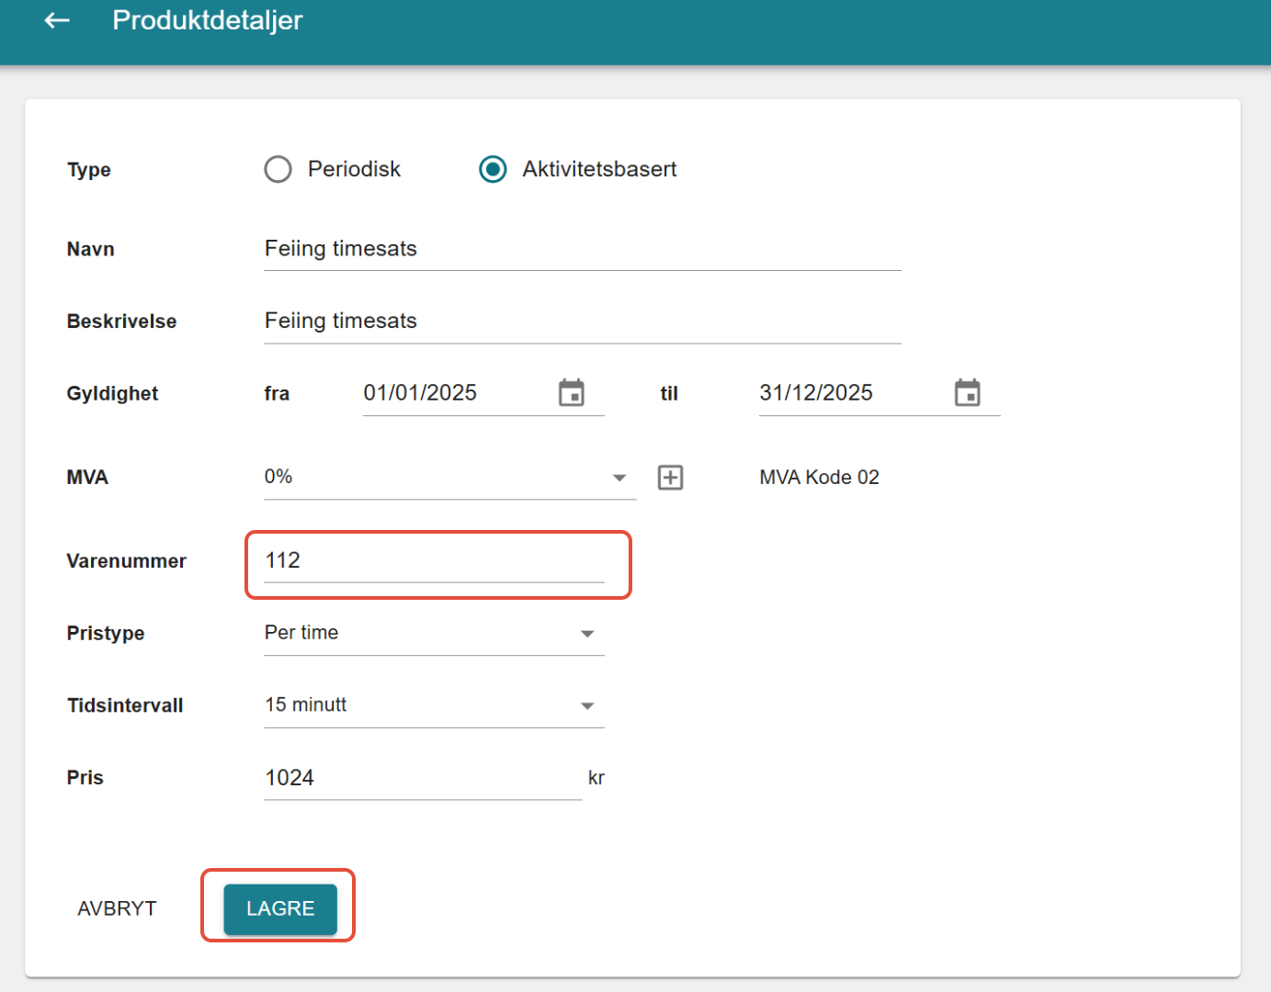Image resolution: width=1271 pixels, height=992 pixels.
Task: Select the Aktivitetsbasert radio button
Action: click(494, 169)
